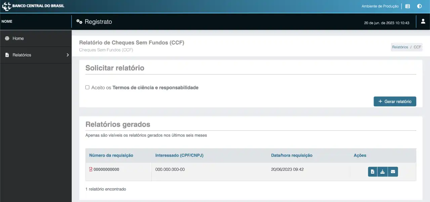This screenshot has width=430, height=202.
Task: Click the view report document icon
Action: (x=372, y=172)
